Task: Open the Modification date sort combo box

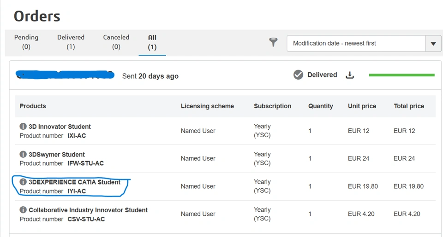Action: coord(356,44)
